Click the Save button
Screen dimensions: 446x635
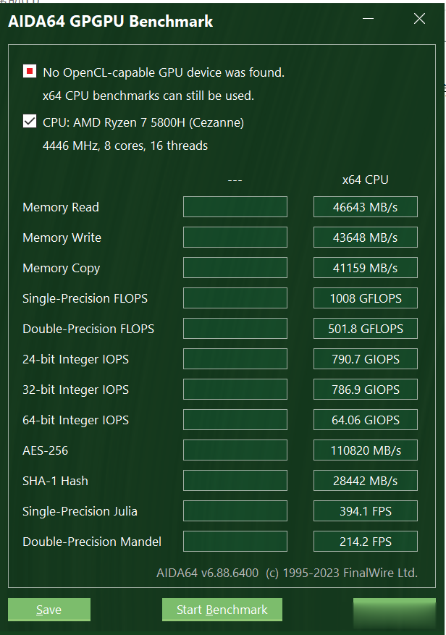49,610
